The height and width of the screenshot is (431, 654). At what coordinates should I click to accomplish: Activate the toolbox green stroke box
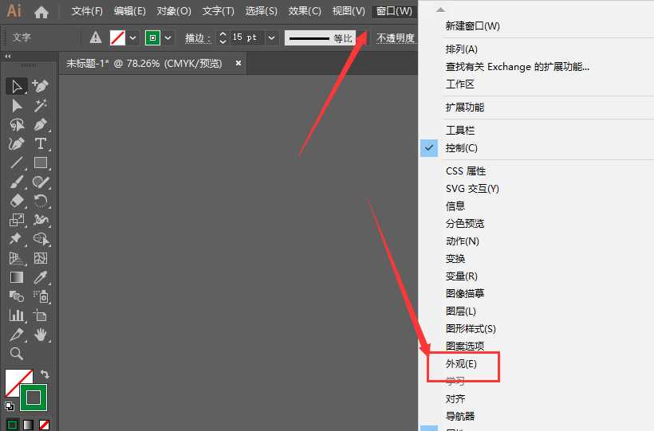33,398
